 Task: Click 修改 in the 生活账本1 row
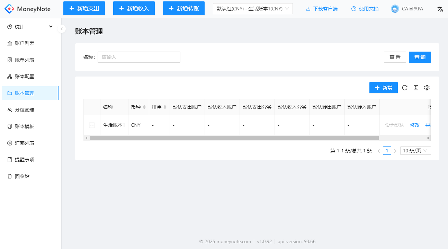(415, 125)
